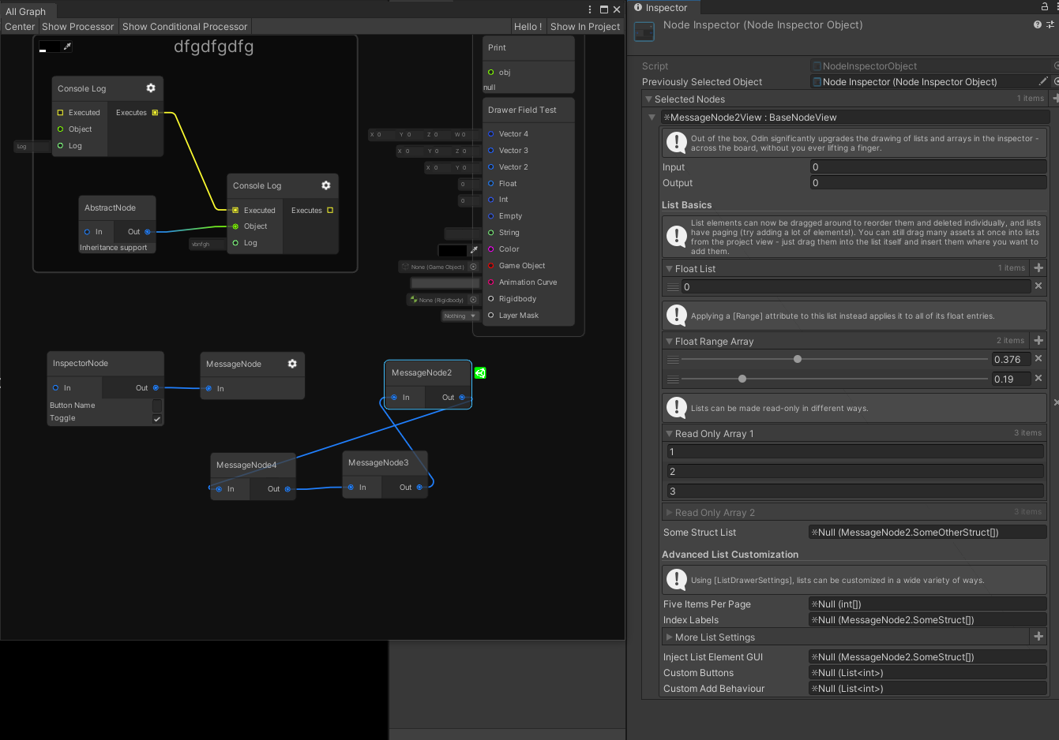Click the green refresh icon beside MessageNode2
1059x740 pixels.
(x=480, y=372)
